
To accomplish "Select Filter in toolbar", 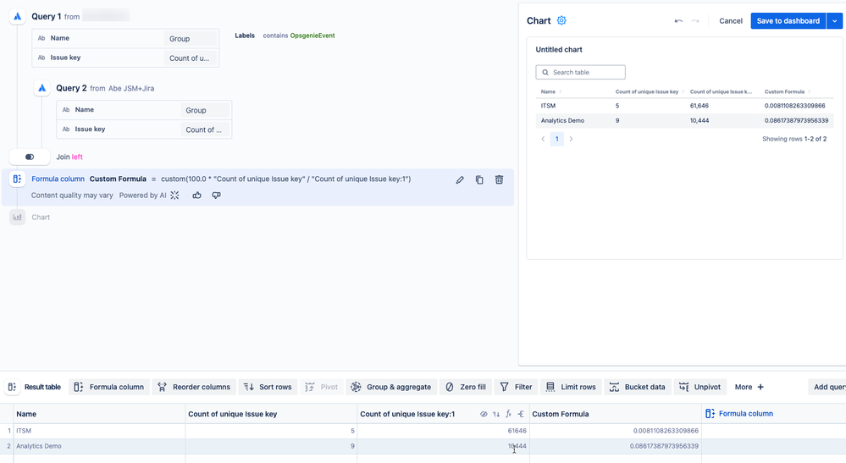I will (517, 387).
